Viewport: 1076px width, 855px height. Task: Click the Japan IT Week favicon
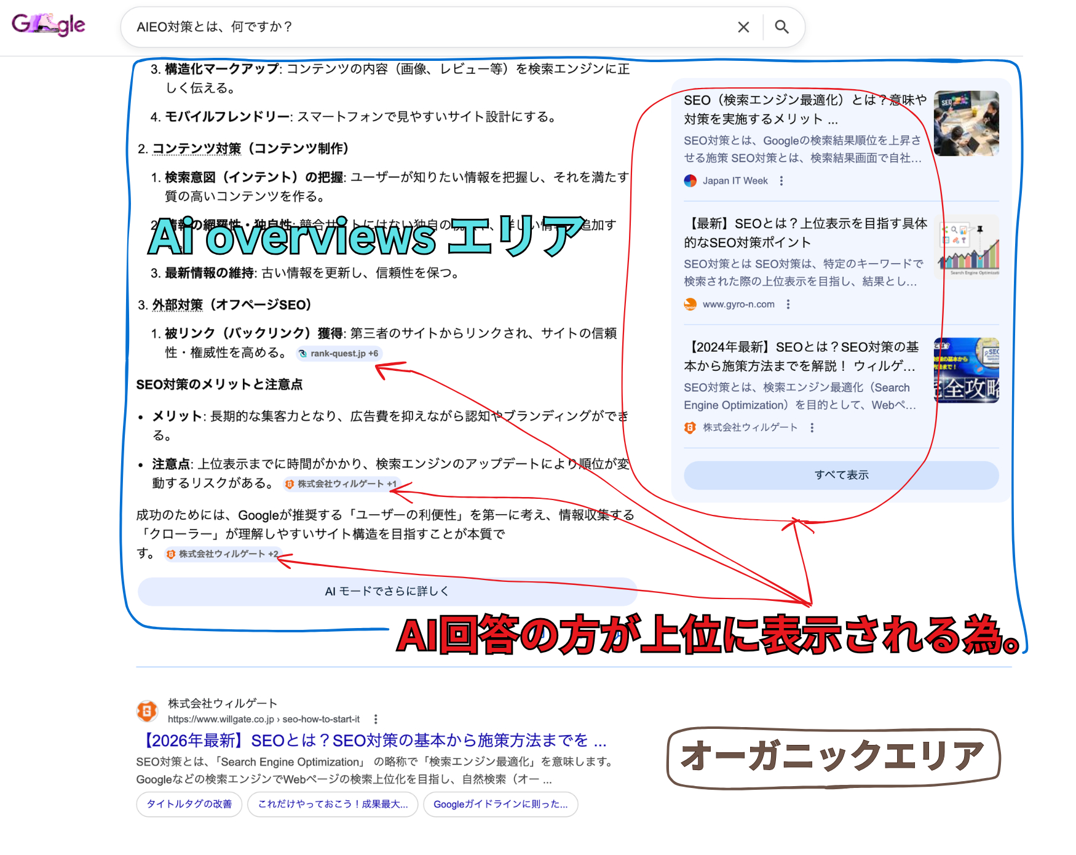coord(690,180)
